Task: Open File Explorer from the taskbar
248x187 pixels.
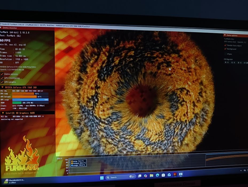Action: pyautogui.click(x=152, y=175)
